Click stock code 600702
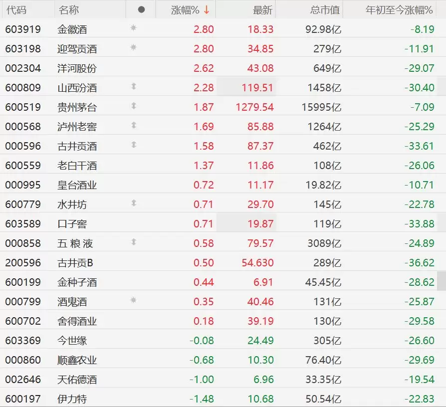Image resolution: width=446 pixels, height=407 pixels. click(23, 321)
